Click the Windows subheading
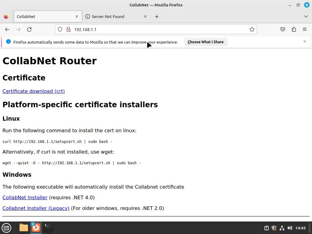Screen dimensions: 312x234 (17, 175)
